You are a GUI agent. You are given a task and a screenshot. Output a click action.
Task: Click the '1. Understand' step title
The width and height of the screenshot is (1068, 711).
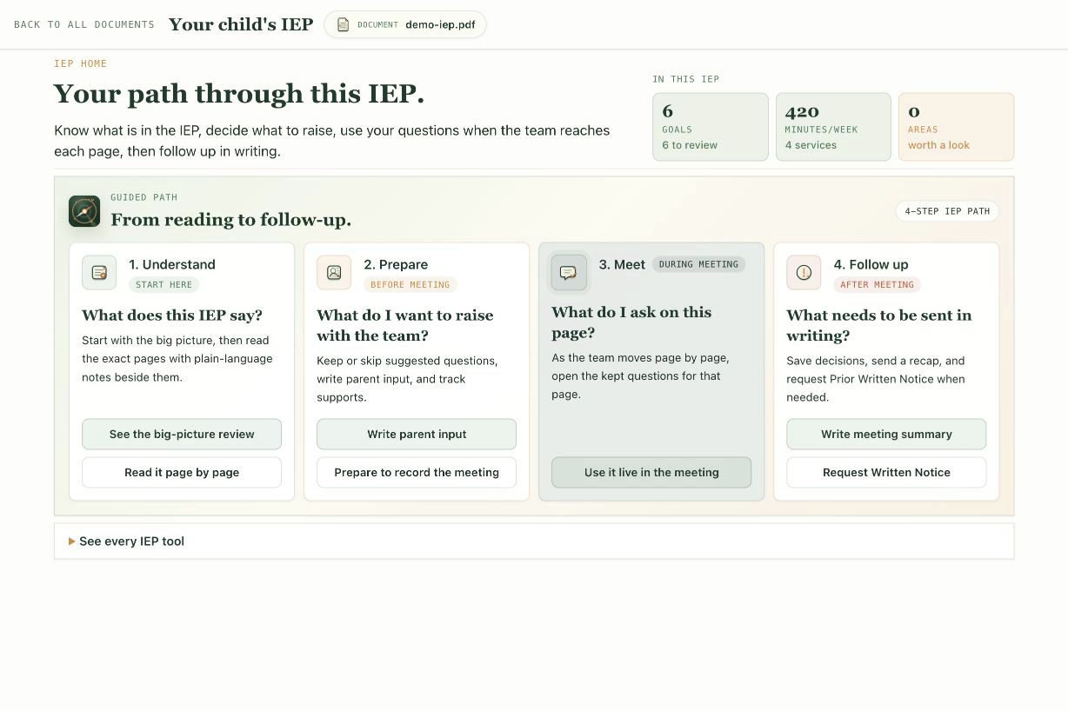pyautogui.click(x=172, y=264)
